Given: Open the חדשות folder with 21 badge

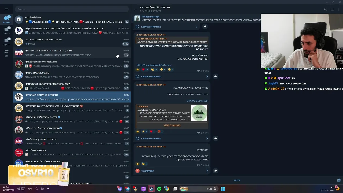Looking at the screenshot, I should coord(6,42).
